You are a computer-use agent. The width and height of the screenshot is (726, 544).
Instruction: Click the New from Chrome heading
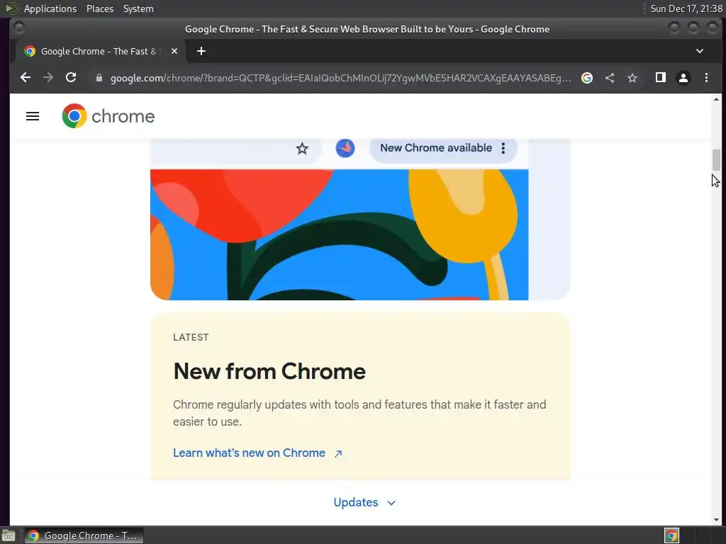(269, 371)
